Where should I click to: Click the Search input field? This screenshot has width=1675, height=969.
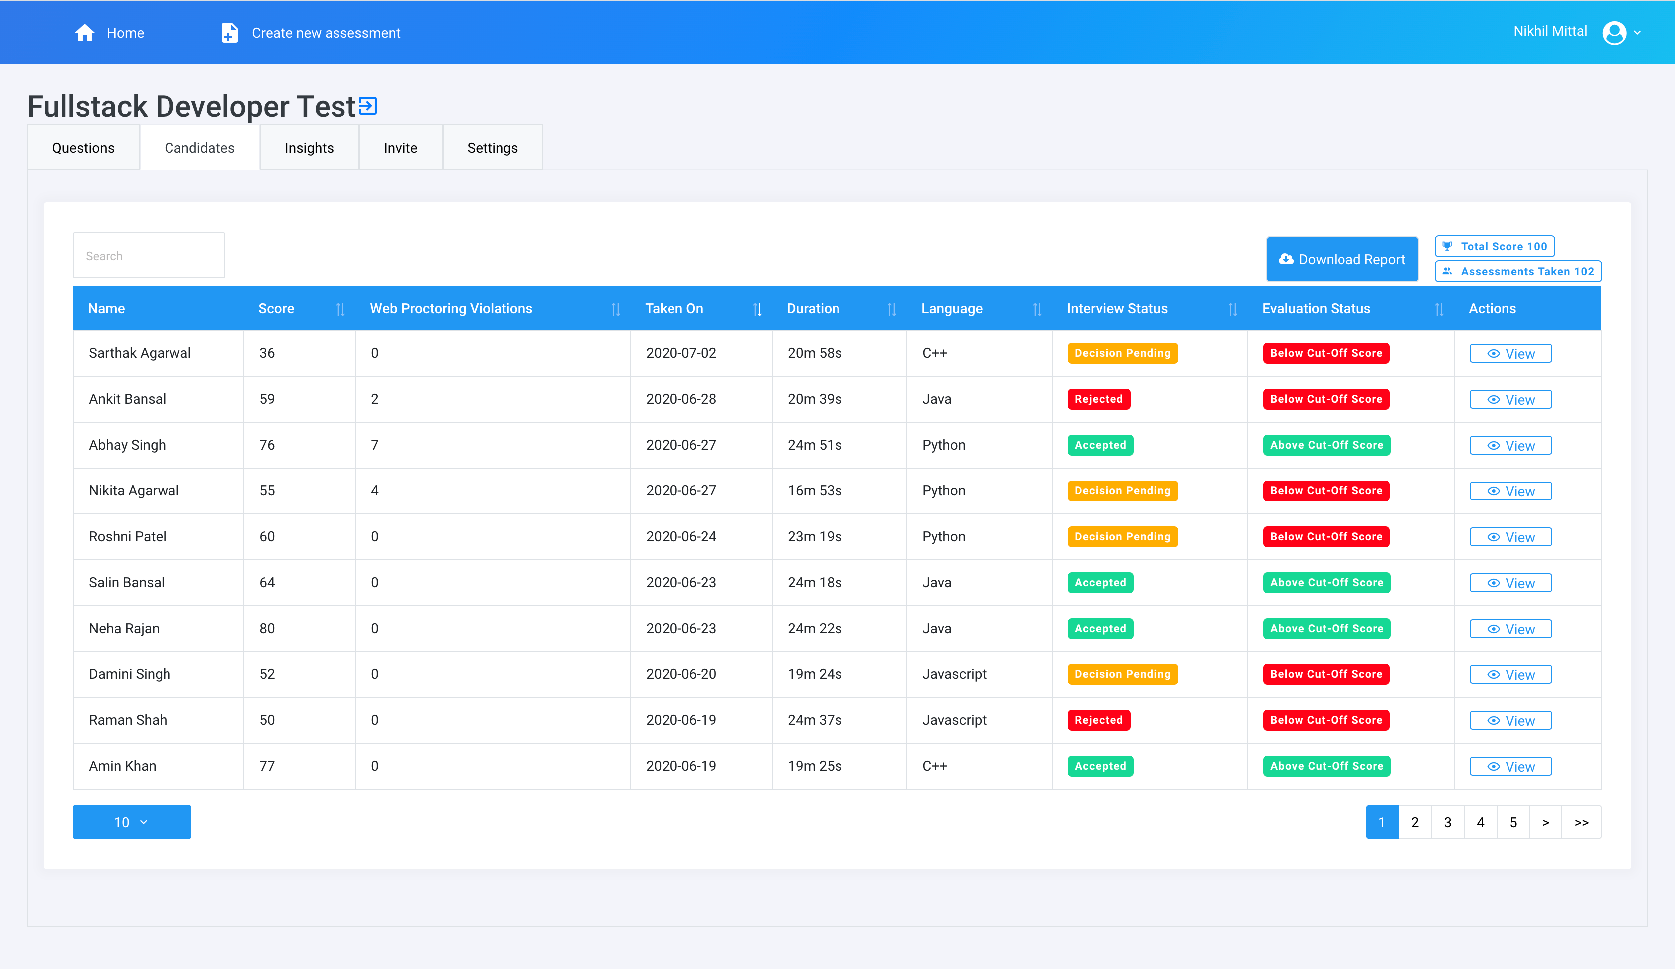[149, 255]
